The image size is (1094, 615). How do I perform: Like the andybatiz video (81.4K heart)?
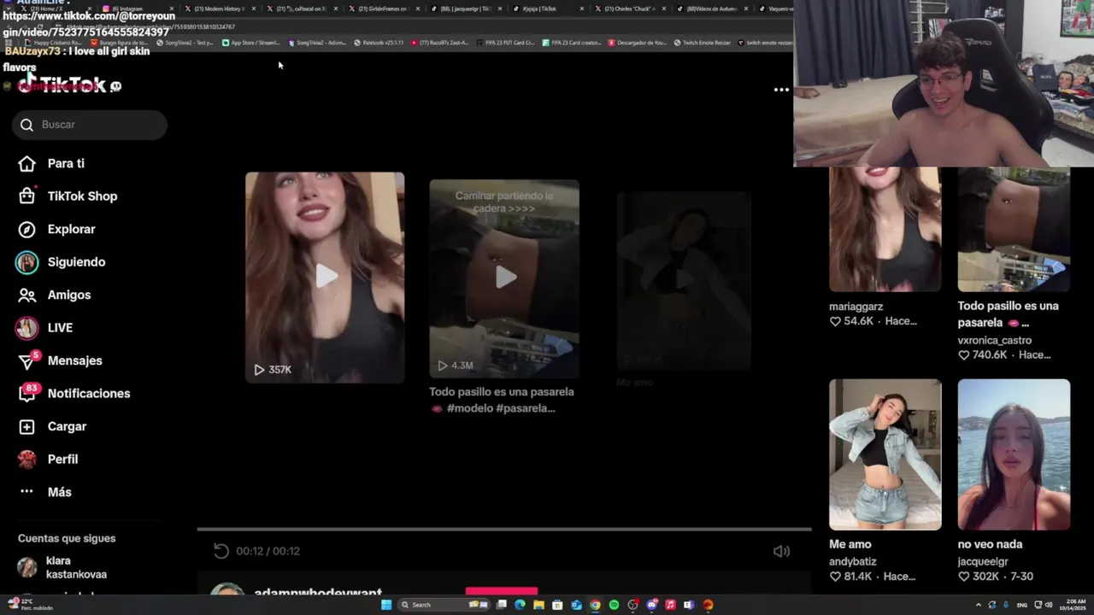(835, 577)
